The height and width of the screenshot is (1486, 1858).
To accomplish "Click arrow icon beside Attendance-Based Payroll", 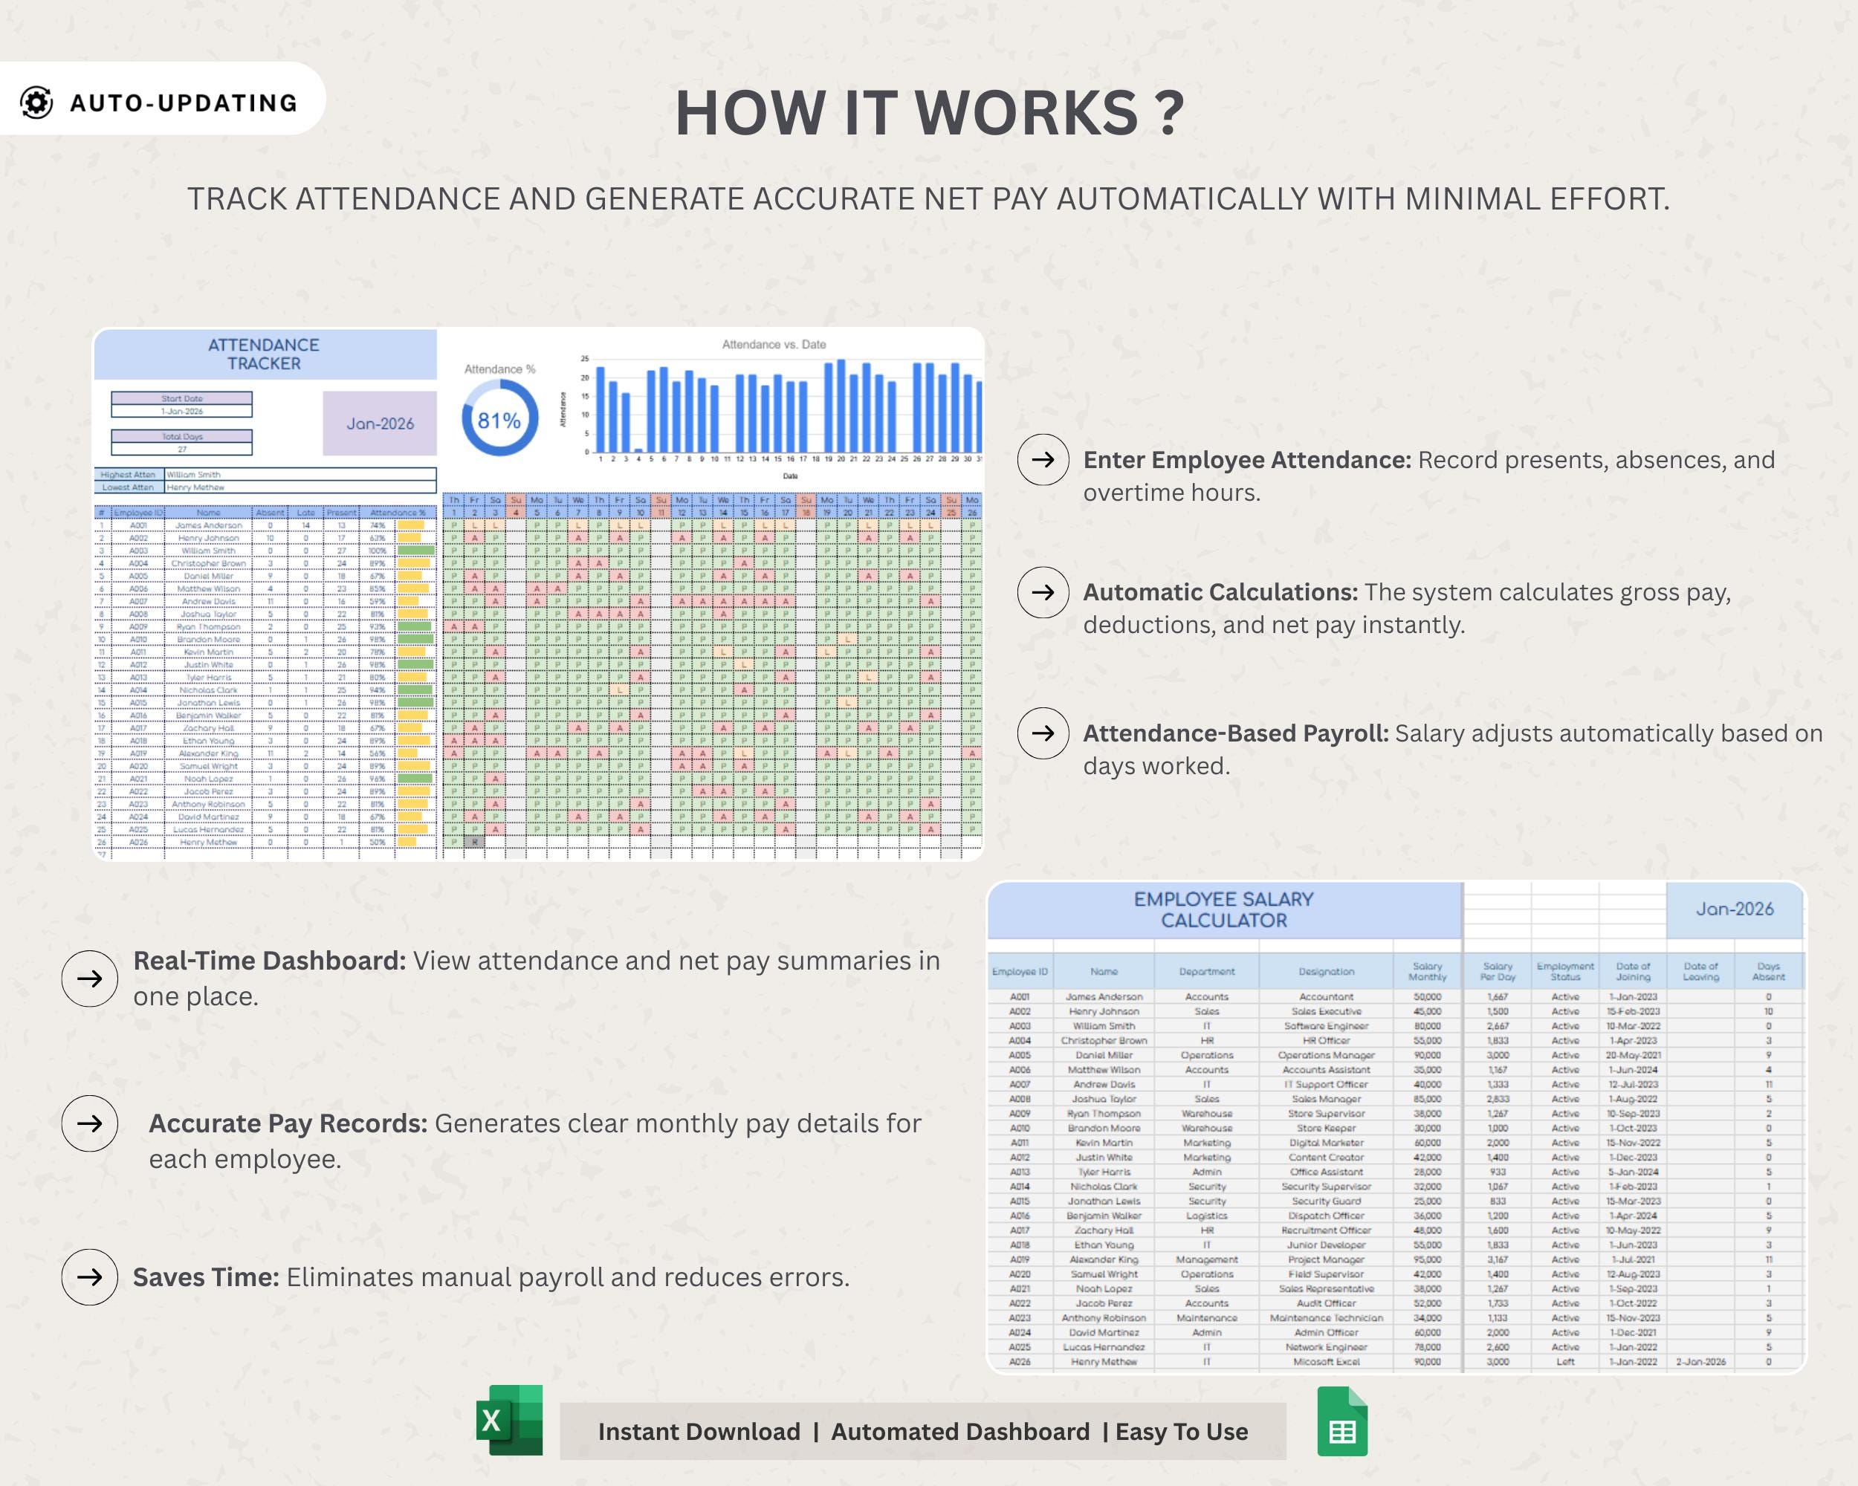I will click(x=1043, y=733).
